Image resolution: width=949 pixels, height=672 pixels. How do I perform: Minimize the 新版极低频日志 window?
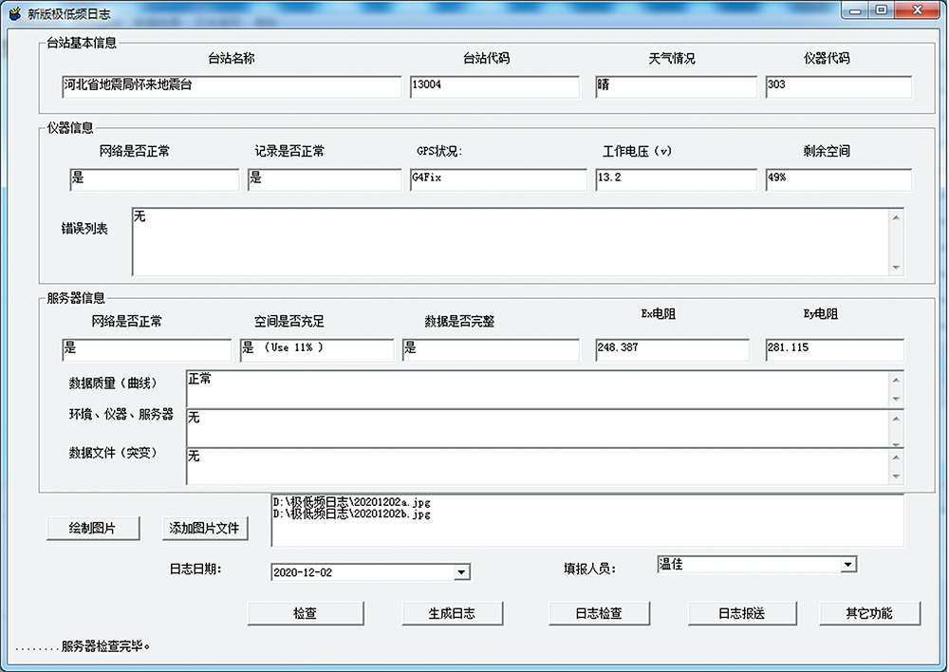pos(859,10)
